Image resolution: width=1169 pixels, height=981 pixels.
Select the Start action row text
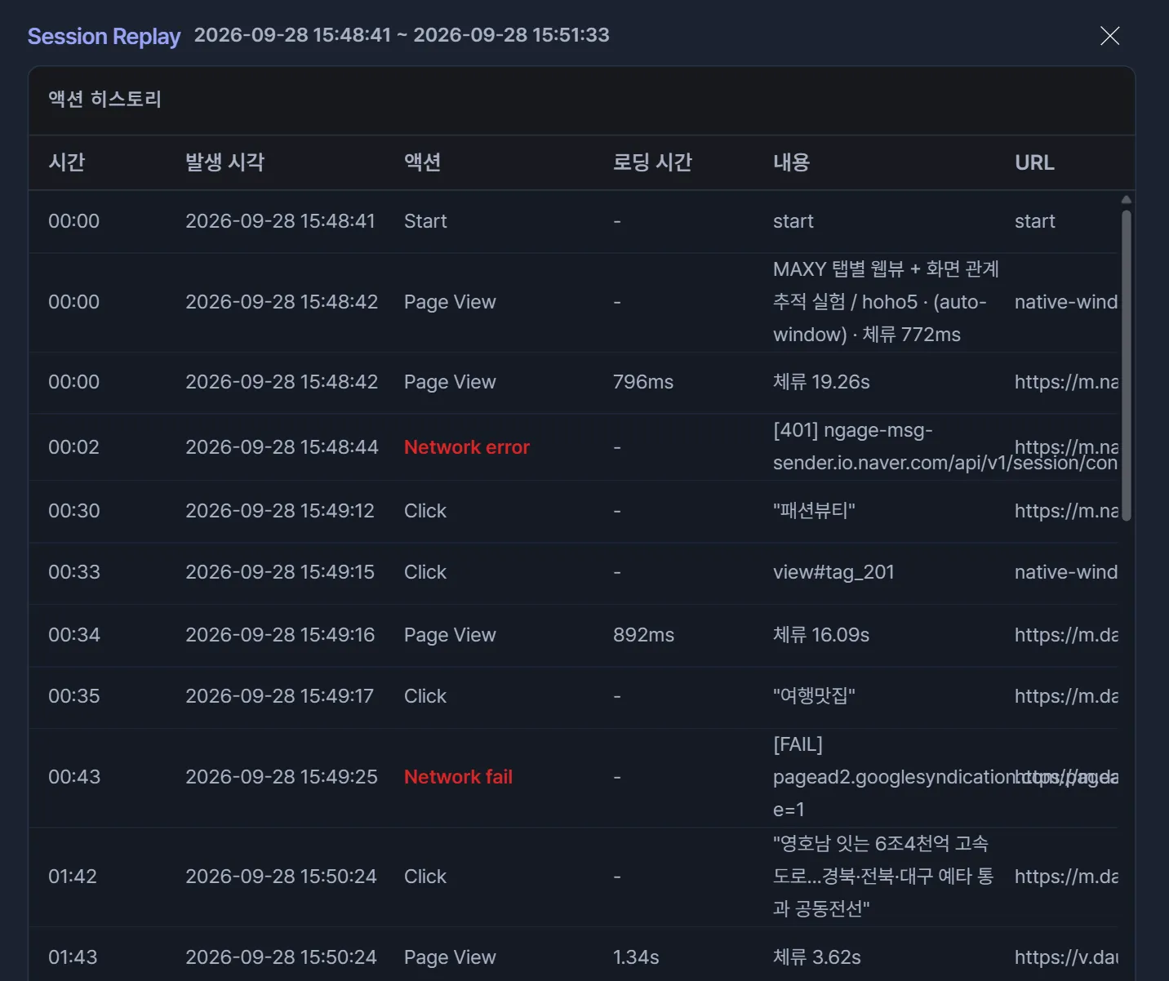425,221
